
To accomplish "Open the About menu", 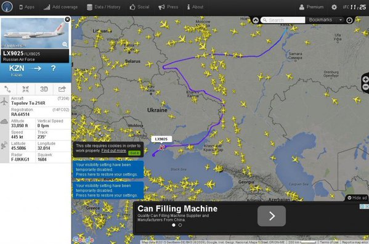I will (x=195, y=7).
